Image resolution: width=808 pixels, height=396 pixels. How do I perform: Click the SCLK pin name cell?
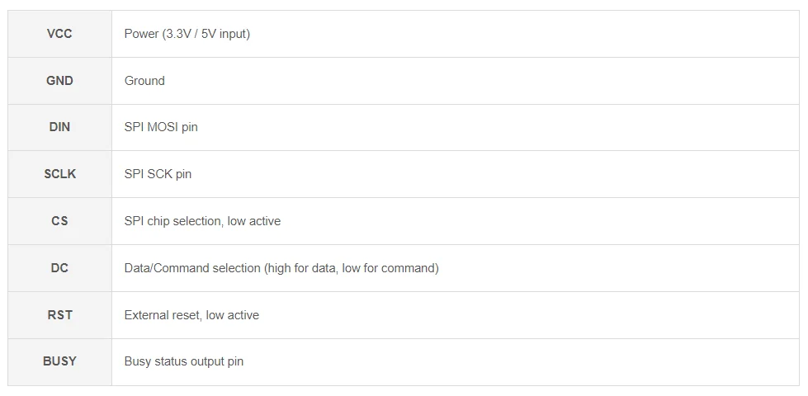(x=59, y=174)
